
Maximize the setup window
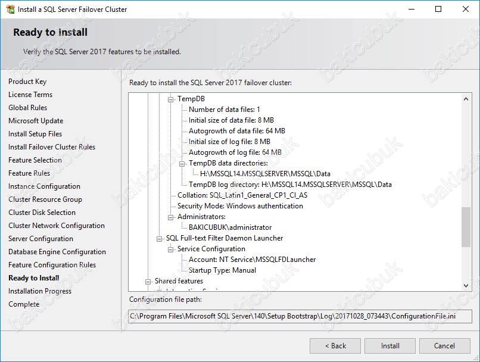click(438, 9)
